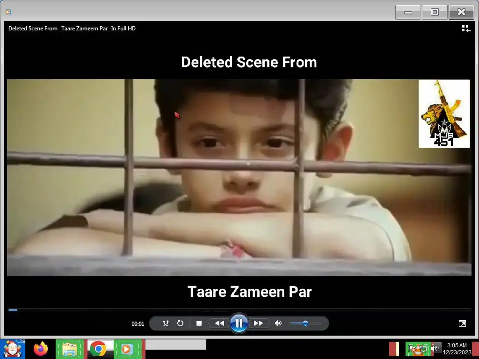Toggle shuffle mode
The image size is (479, 359).
pos(166,323)
